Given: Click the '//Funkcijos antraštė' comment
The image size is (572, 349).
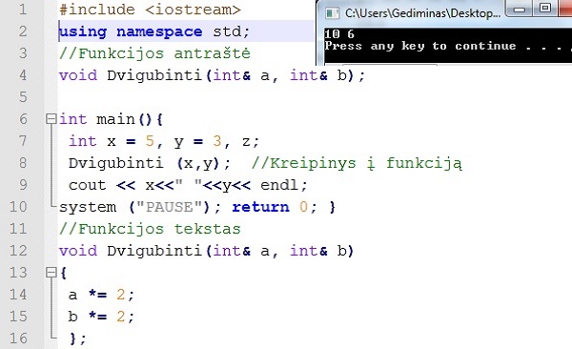Looking at the screenshot, I should pyautogui.click(x=154, y=53).
